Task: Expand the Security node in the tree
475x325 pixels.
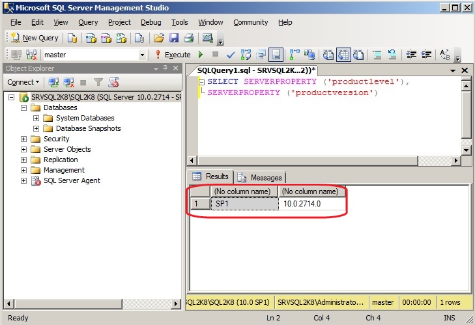Action: pyautogui.click(x=24, y=139)
